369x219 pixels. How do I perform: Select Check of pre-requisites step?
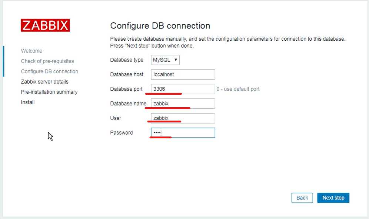pyautogui.click(x=47, y=61)
